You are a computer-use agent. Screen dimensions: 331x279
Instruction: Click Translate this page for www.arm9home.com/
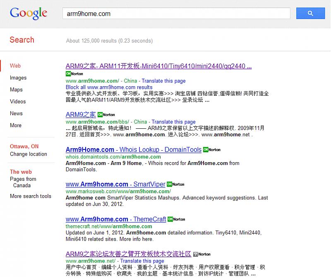pos(163,81)
